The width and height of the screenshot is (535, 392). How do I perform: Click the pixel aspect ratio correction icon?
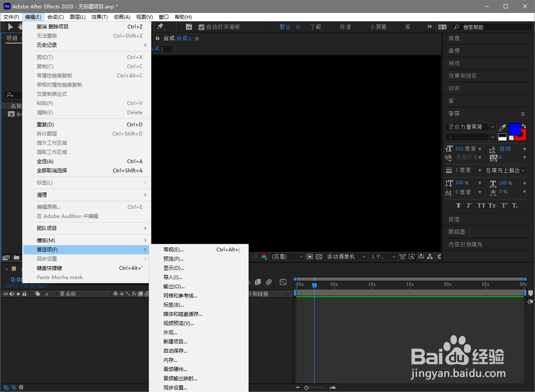pyautogui.click(x=402, y=256)
